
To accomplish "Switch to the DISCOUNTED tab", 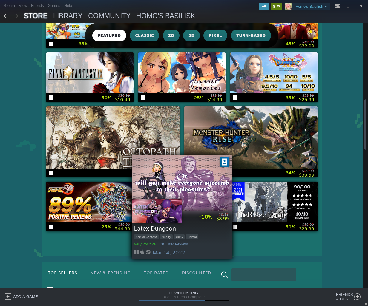I will 196,273.
